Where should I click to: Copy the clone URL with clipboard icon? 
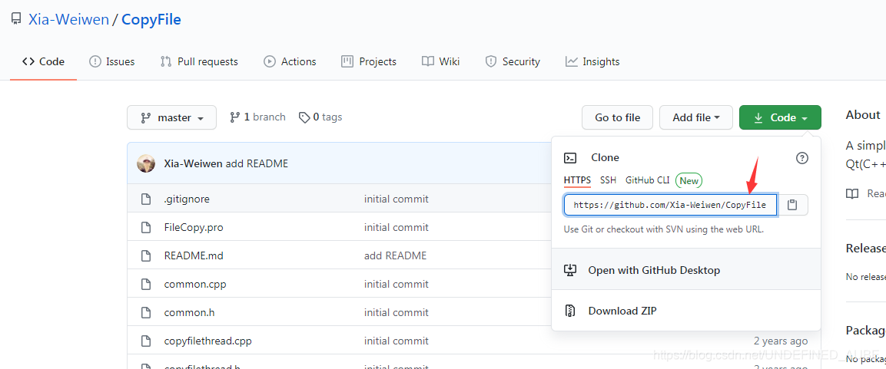click(x=792, y=205)
